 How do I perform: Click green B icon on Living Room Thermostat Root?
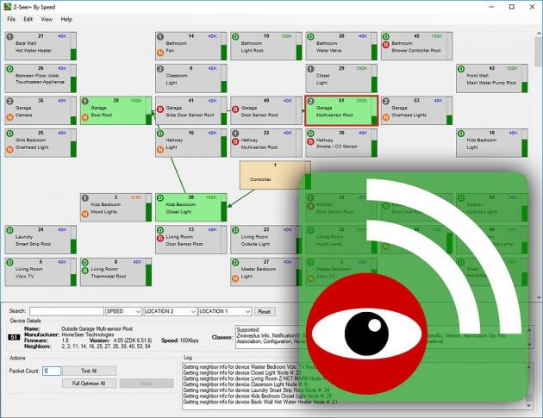coord(84,271)
